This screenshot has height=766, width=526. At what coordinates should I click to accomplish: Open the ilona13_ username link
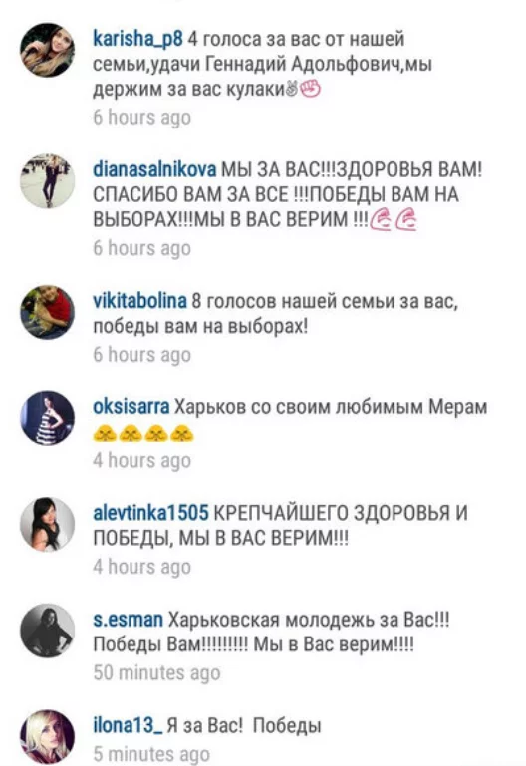128,725
